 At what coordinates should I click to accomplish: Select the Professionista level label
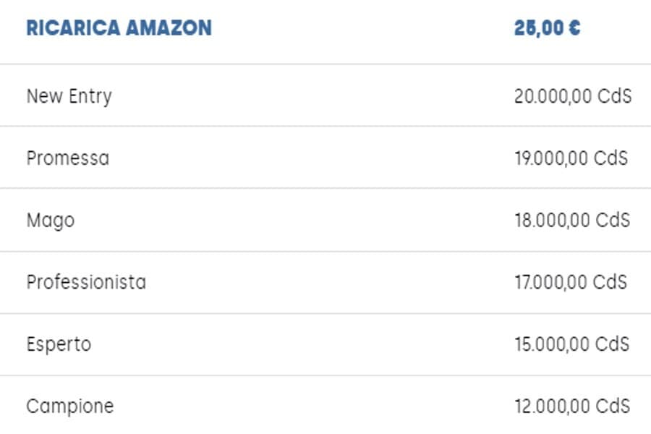pyautogui.click(x=86, y=282)
